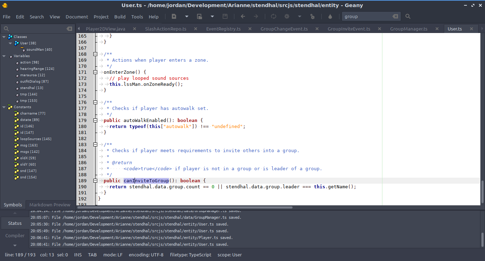Close the EventRegistry.ts tab

click(x=249, y=29)
